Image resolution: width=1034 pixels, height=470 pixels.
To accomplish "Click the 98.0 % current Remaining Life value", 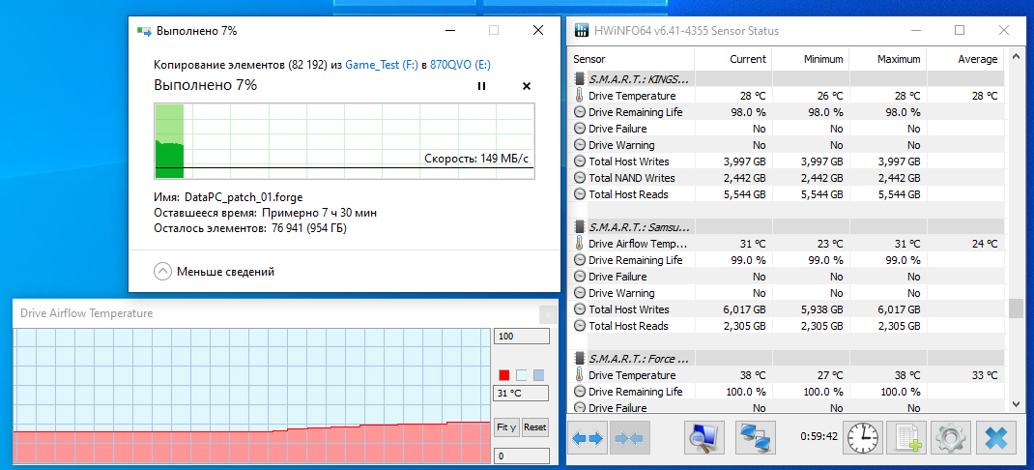I will [x=749, y=112].
